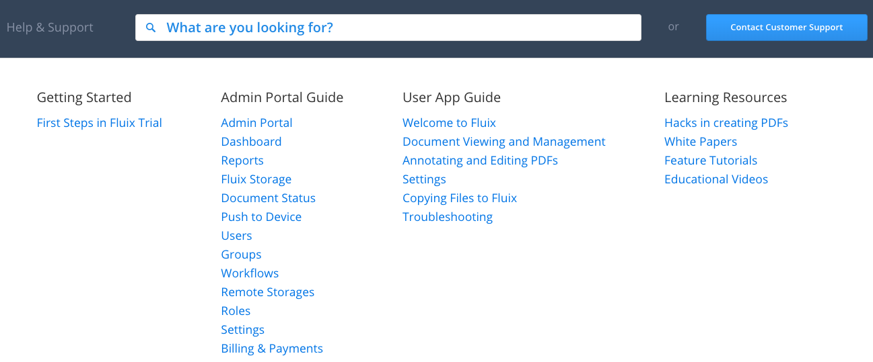The height and width of the screenshot is (362, 873).
Task: Open Document Viewing and Management
Action: point(503,142)
